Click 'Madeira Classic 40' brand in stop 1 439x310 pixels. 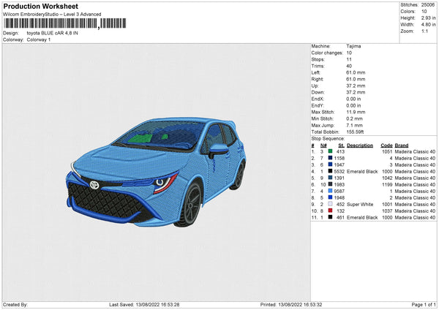pos(415,151)
